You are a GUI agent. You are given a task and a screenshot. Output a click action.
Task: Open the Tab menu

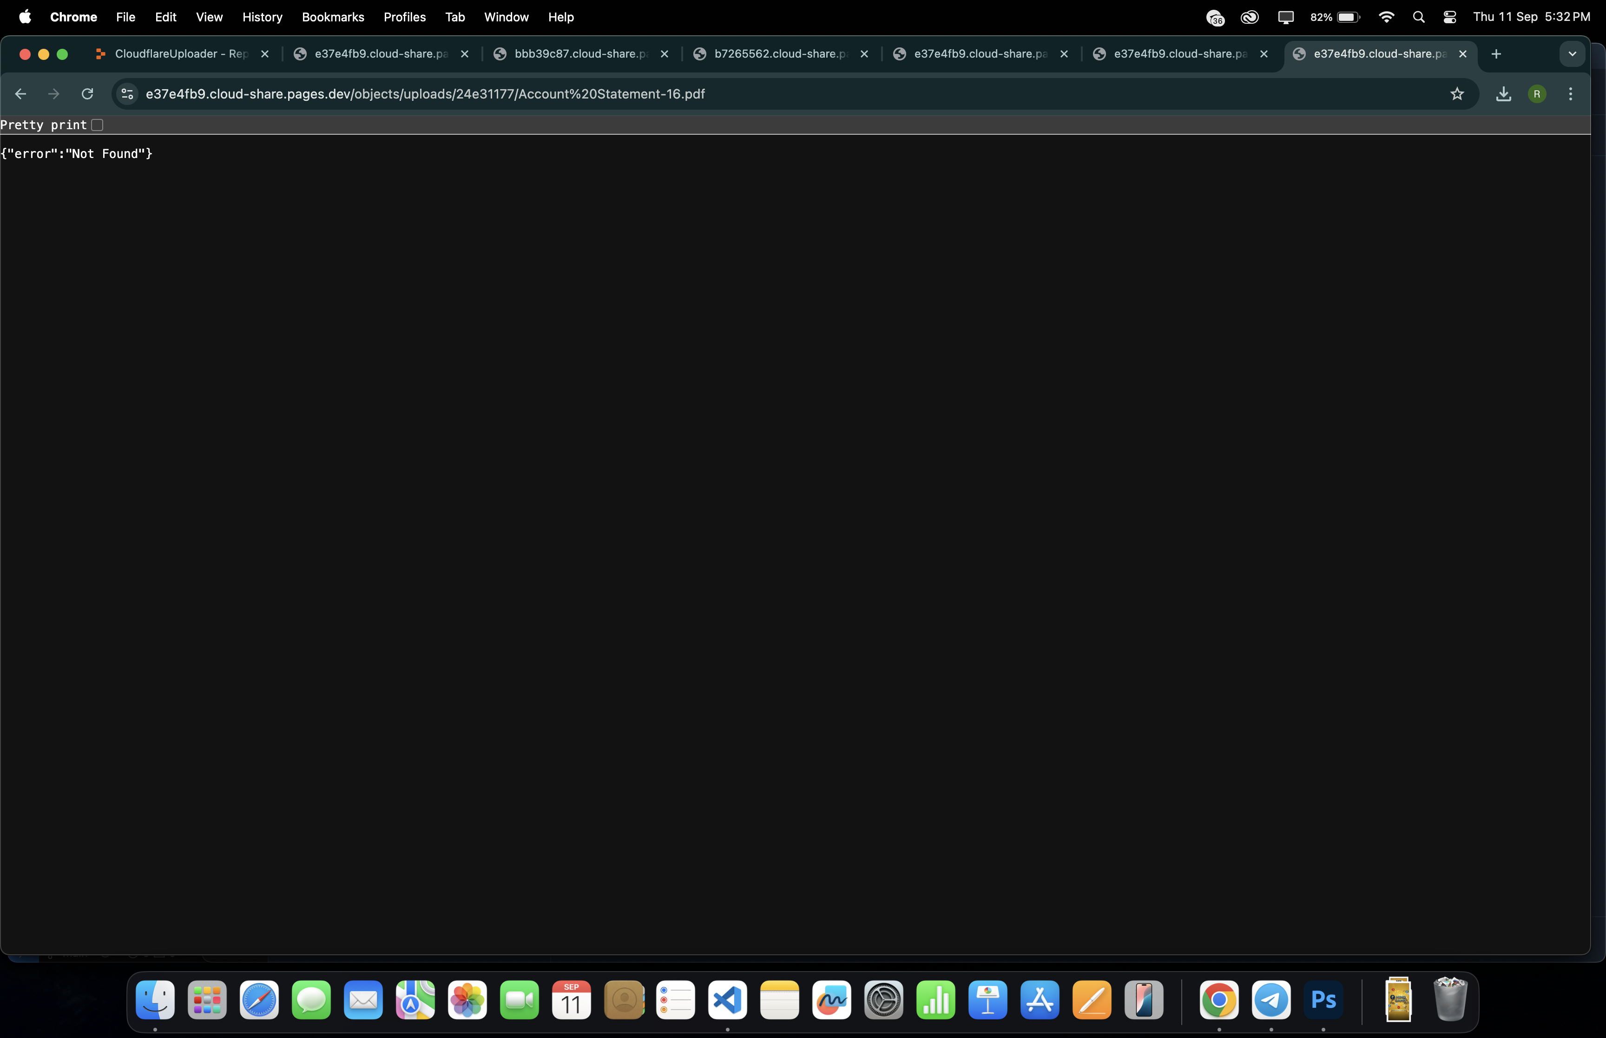point(455,17)
